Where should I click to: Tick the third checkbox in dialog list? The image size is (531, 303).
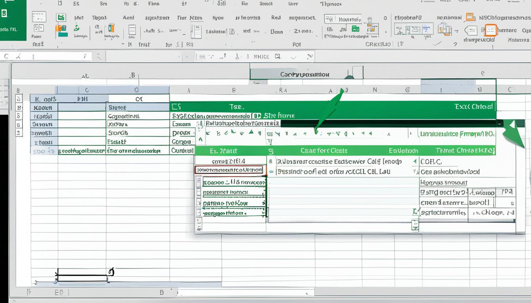(x=199, y=203)
